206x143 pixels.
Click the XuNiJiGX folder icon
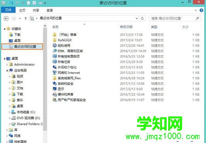coord(54,40)
